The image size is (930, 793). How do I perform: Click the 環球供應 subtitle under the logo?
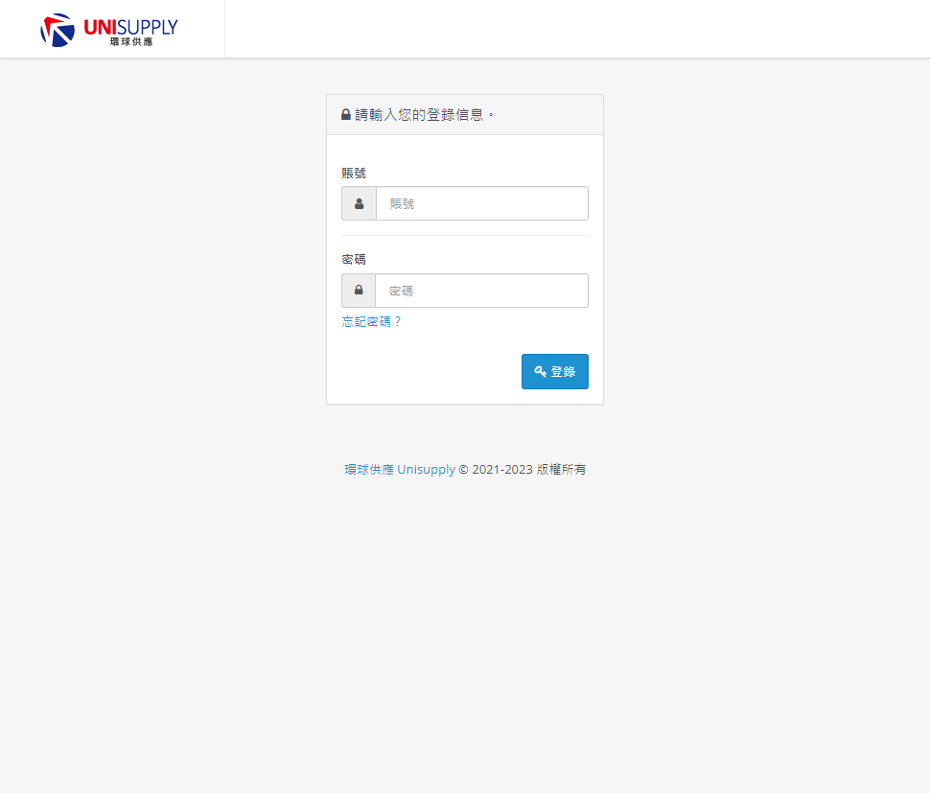pos(131,41)
